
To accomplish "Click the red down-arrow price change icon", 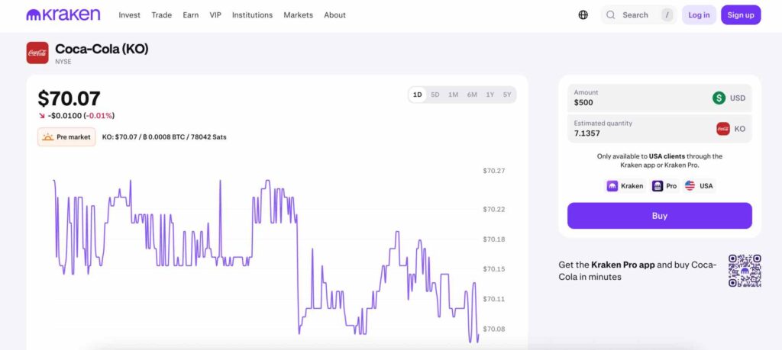I will tap(42, 116).
